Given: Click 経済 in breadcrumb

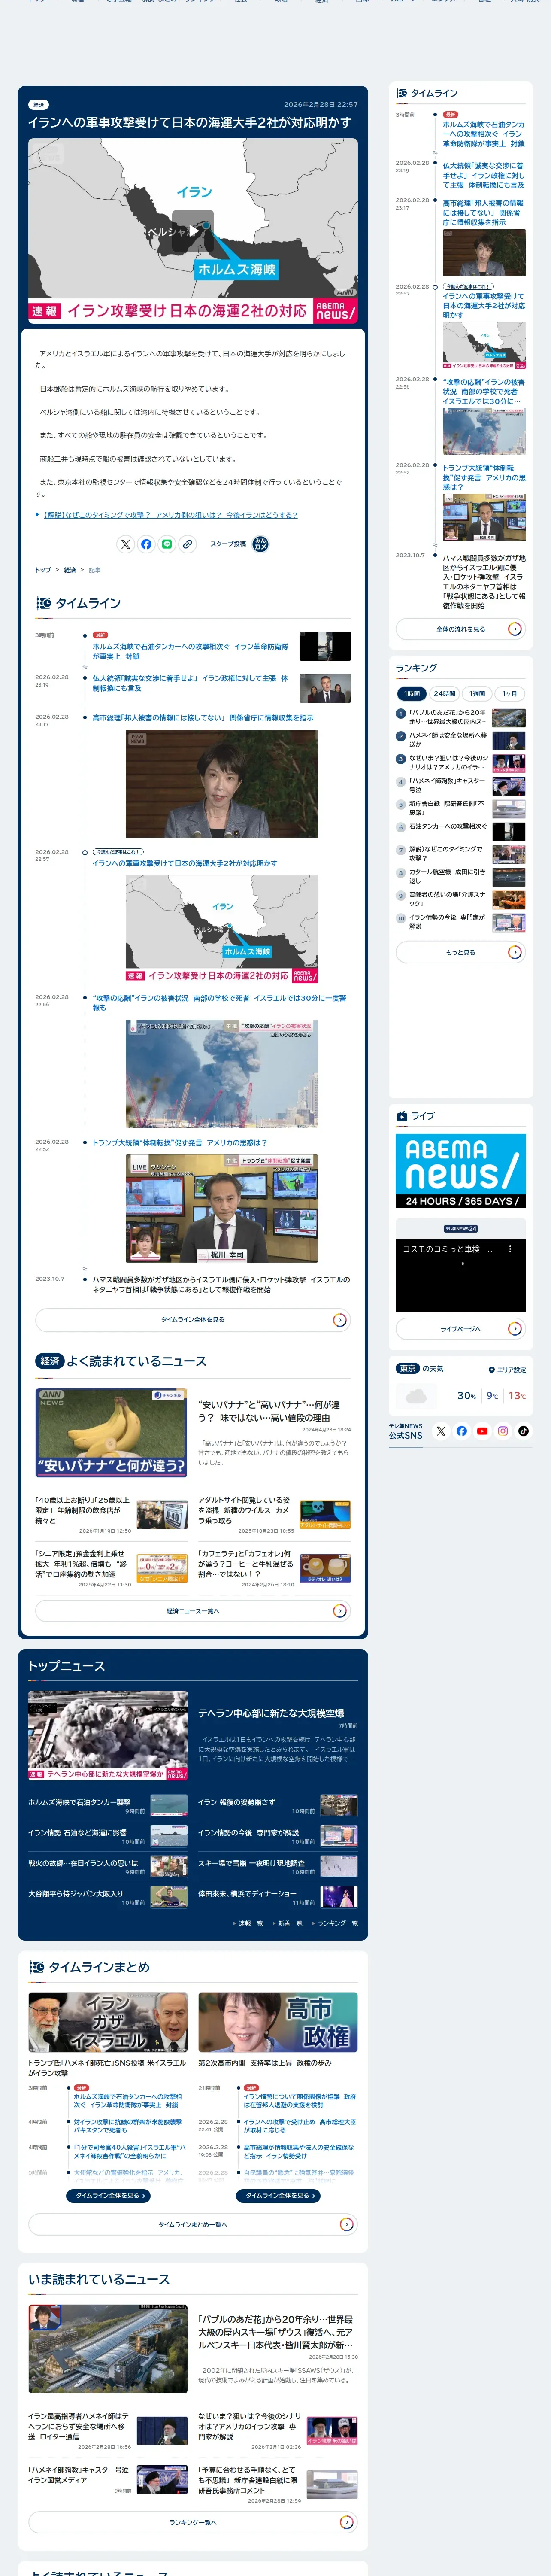Looking at the screenshot, I should (70, 570).
